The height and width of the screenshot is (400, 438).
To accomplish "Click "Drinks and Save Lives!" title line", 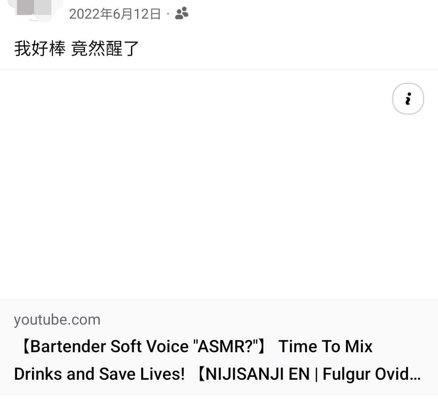I will click(99, 374).
